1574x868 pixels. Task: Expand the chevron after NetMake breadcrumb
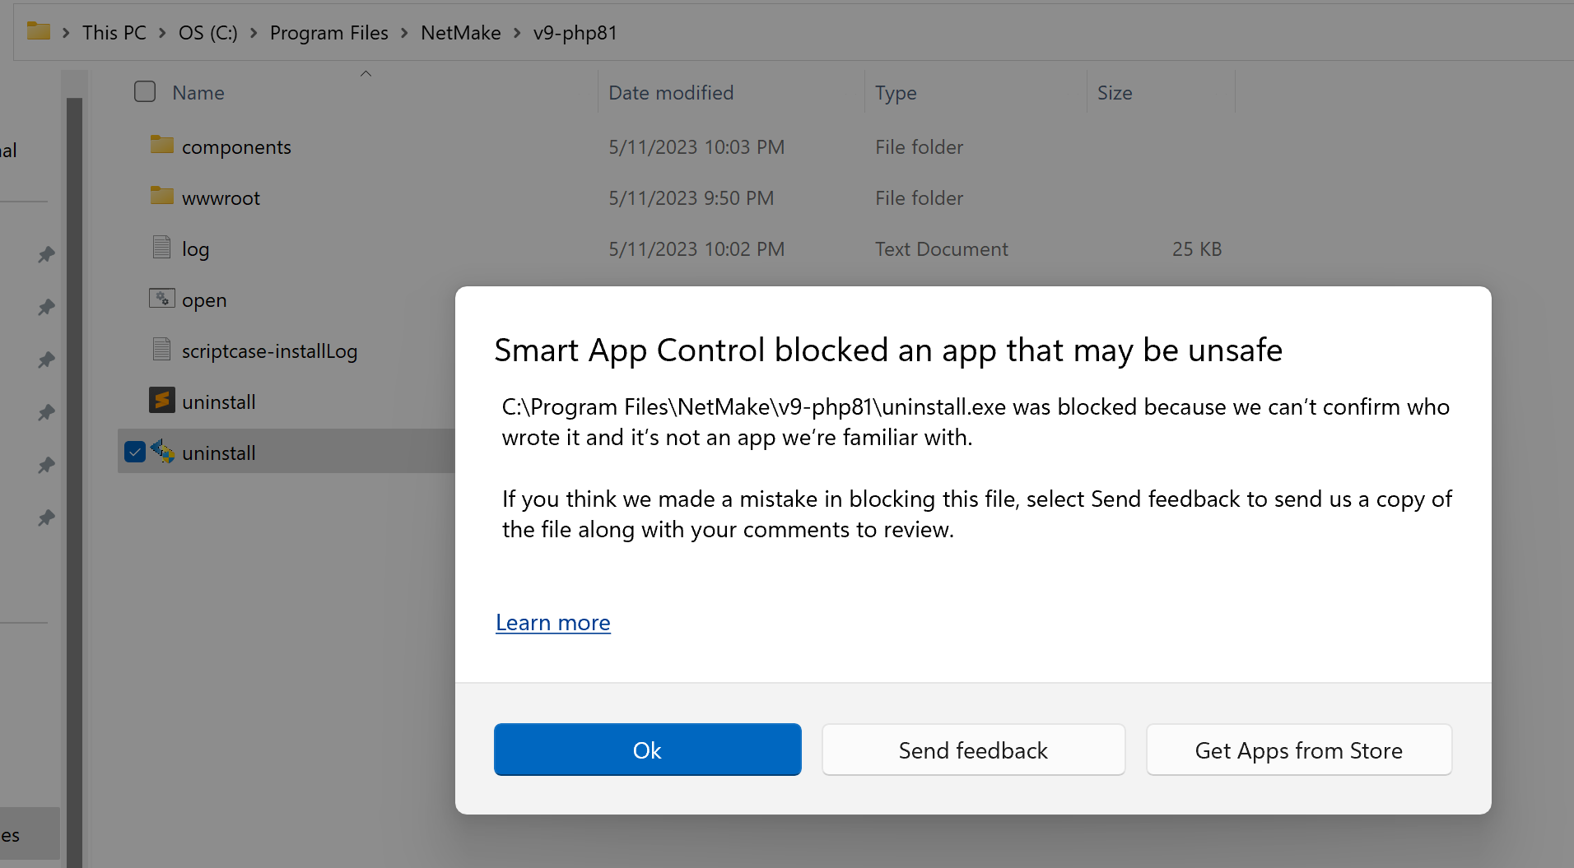[517, 33]
